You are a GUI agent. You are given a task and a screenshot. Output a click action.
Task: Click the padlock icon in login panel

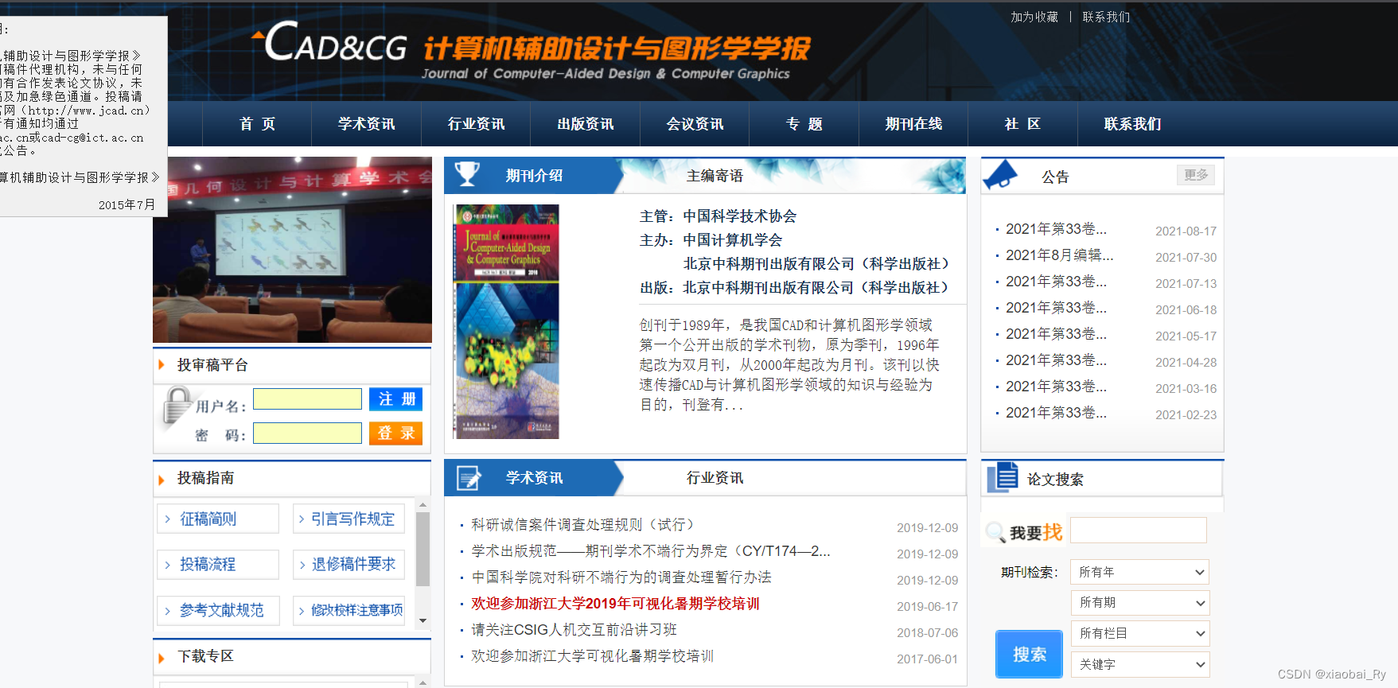point(177,406)
